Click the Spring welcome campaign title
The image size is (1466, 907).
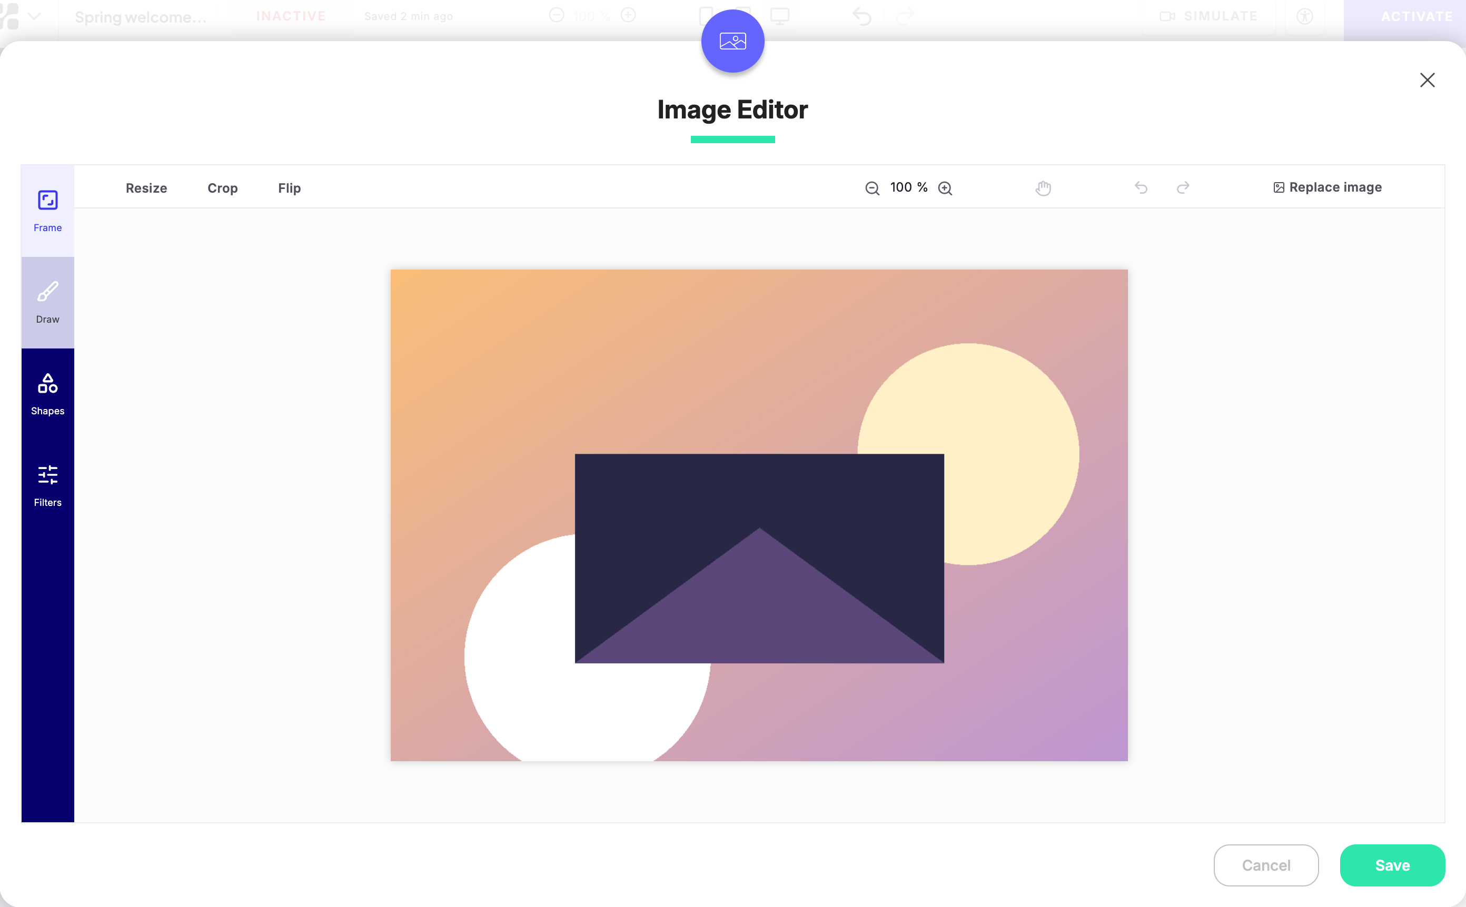click(x=141, y=17)
